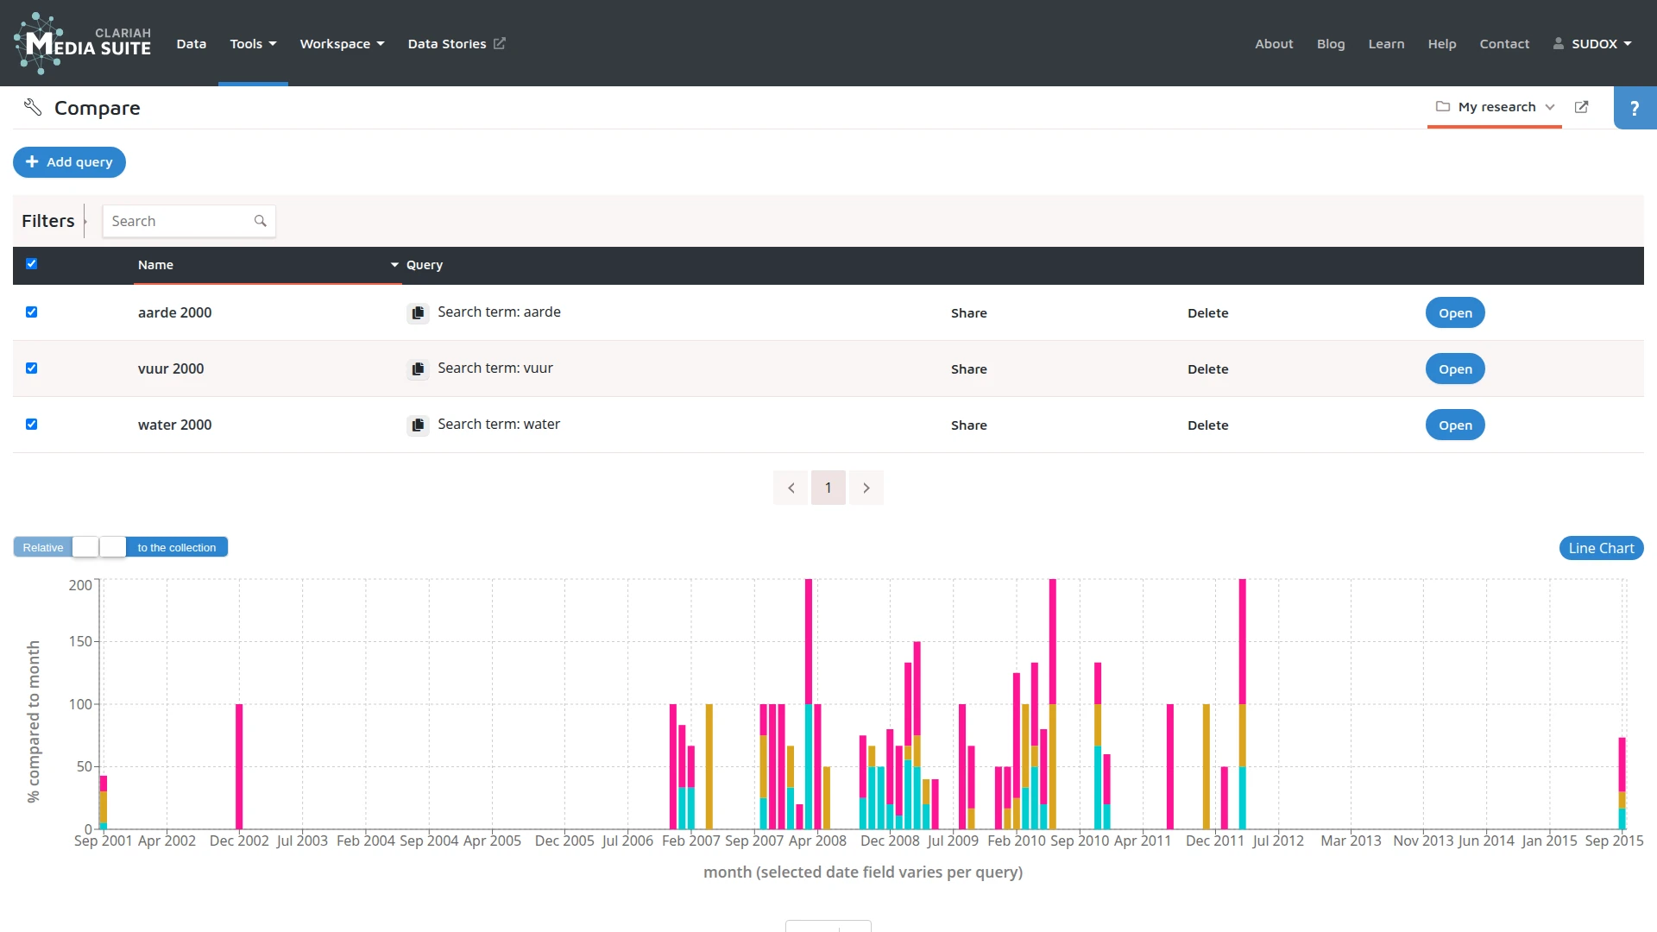1657x932 pixels.
Task: Expand the Tools dropdown menu
Action: pyautogui.click(x=253, y=44)
